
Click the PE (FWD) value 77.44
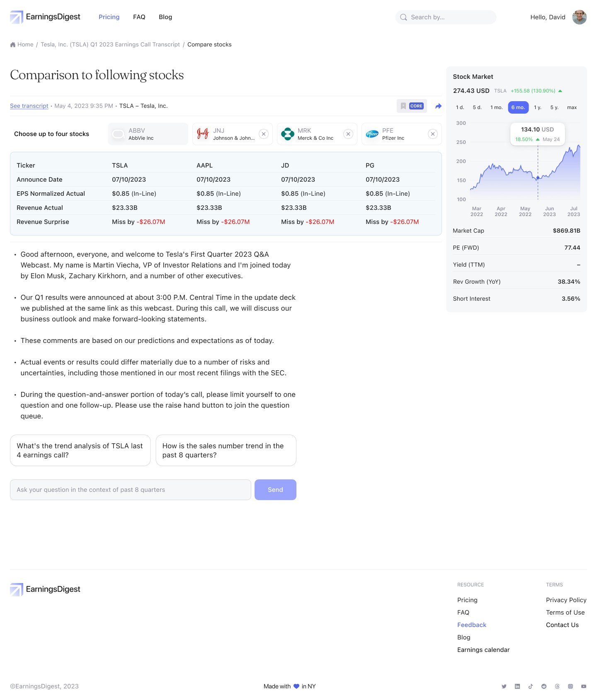[x=572, y=248]
